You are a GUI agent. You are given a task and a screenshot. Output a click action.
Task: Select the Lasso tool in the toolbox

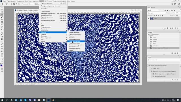[x=2, y=14]
